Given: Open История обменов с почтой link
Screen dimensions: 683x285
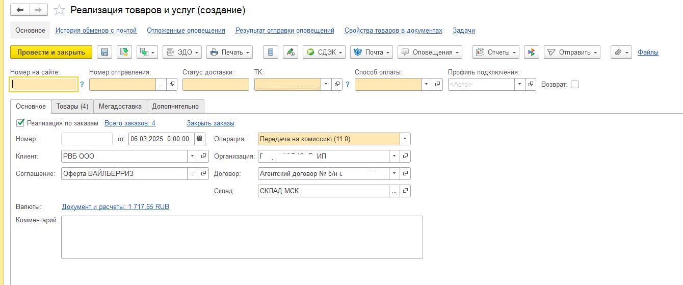Looking at the screenshot, I should pyautogui.click(x=96, y=31).
